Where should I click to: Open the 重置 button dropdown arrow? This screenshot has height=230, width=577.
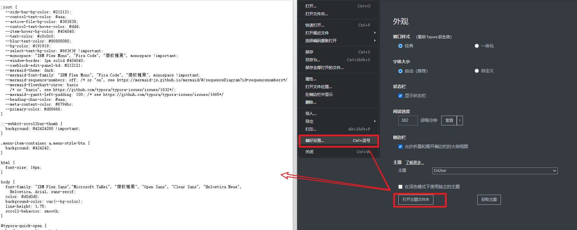[460, 121]
